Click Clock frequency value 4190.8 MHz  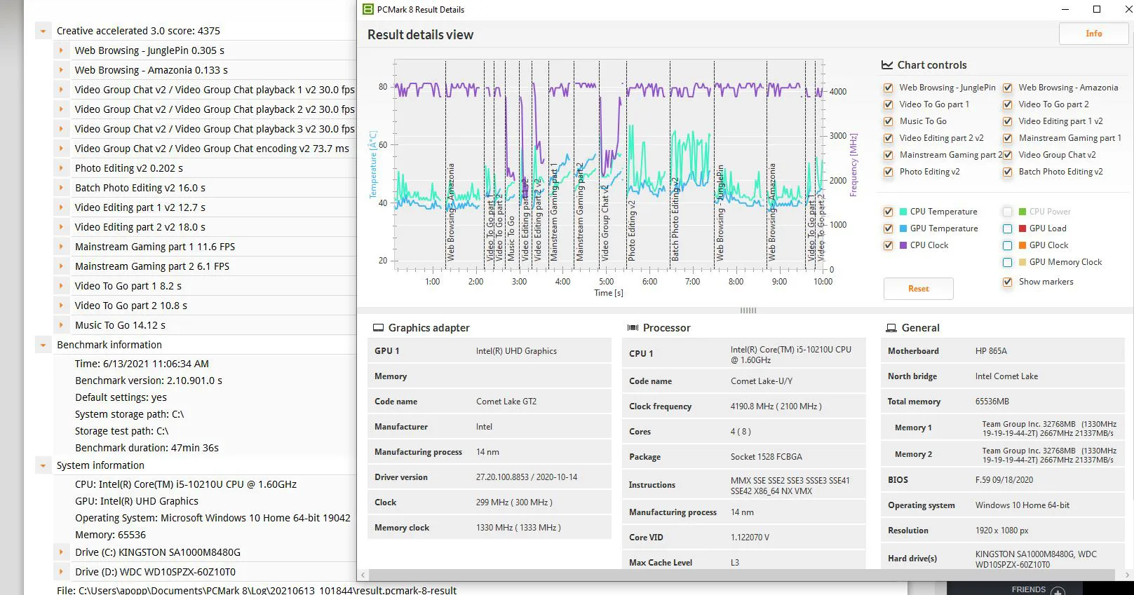tap(776, 406)
